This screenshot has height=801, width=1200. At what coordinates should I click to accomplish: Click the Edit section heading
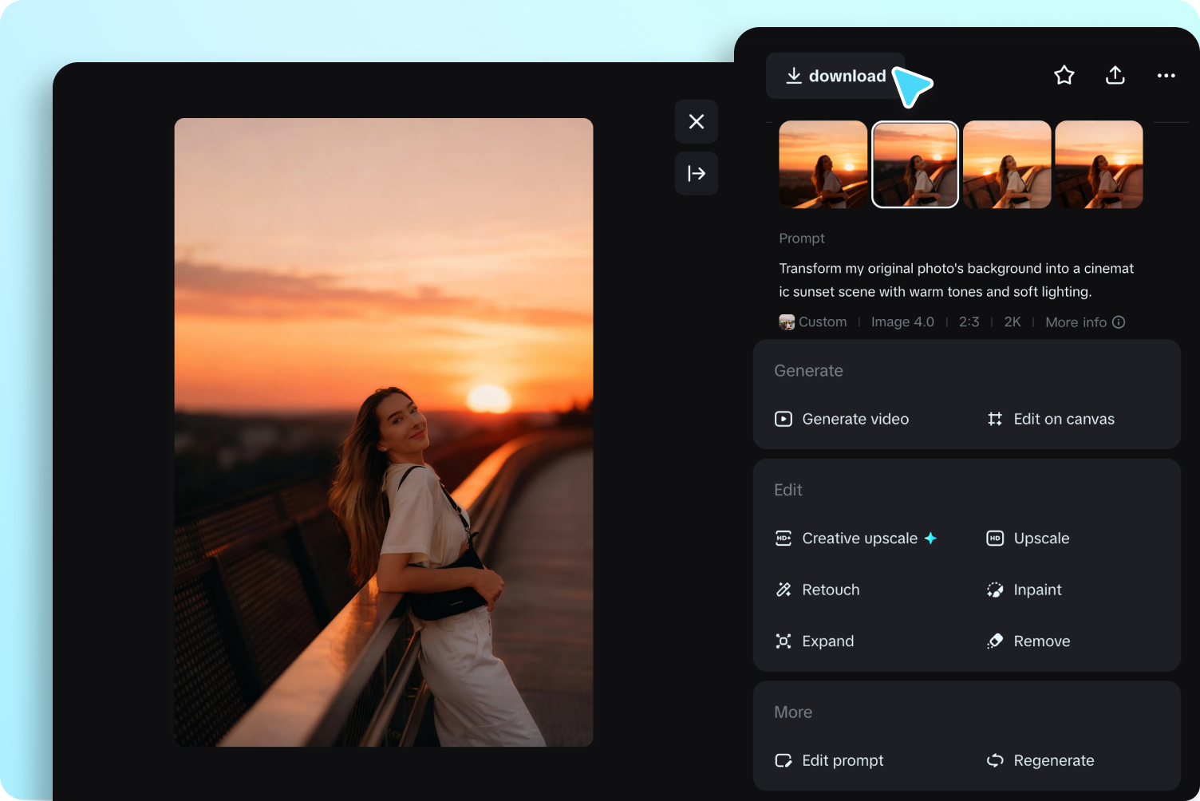point(788,490)
